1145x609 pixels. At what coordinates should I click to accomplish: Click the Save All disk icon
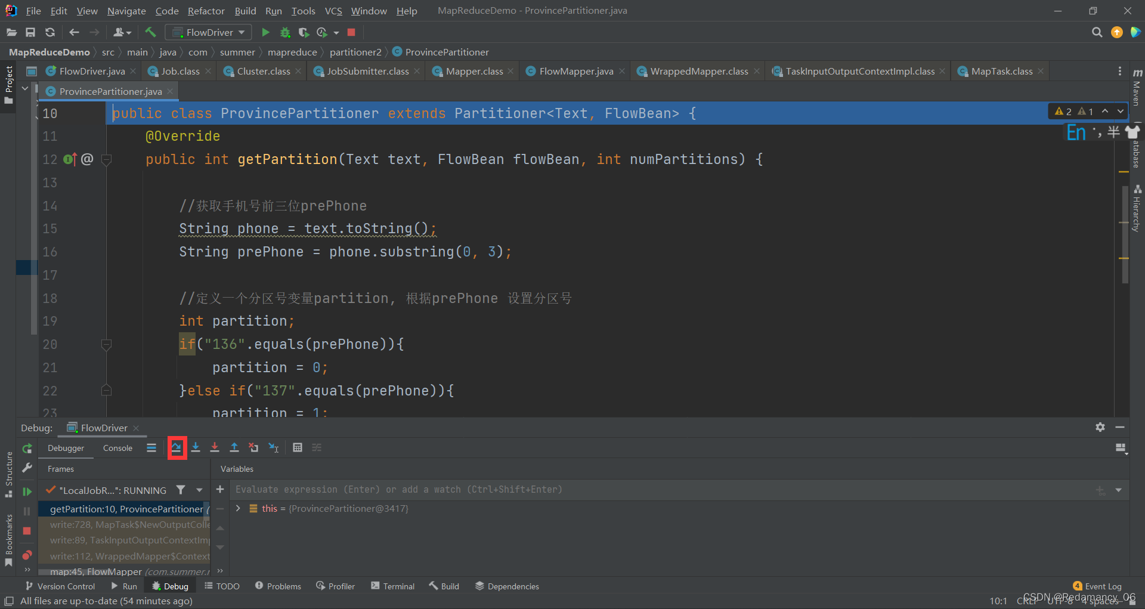30,32
